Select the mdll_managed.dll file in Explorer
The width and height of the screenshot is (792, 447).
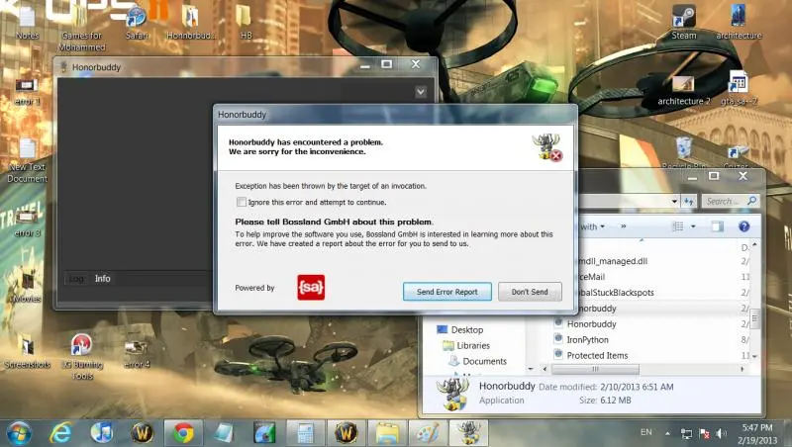coord(613,261)
